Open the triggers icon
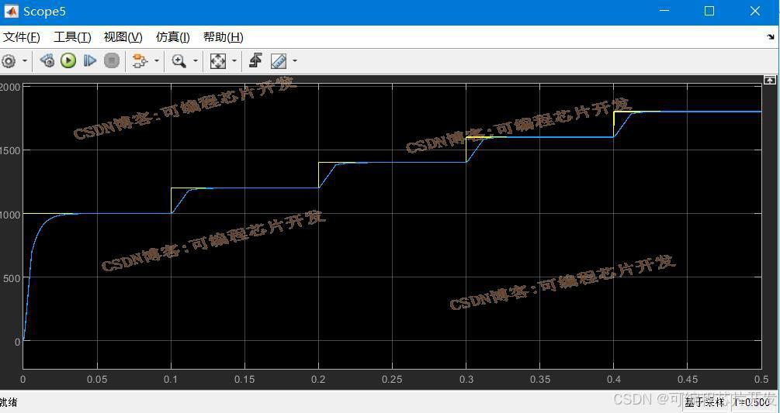The image size is (780, 413). coord(255,61)
